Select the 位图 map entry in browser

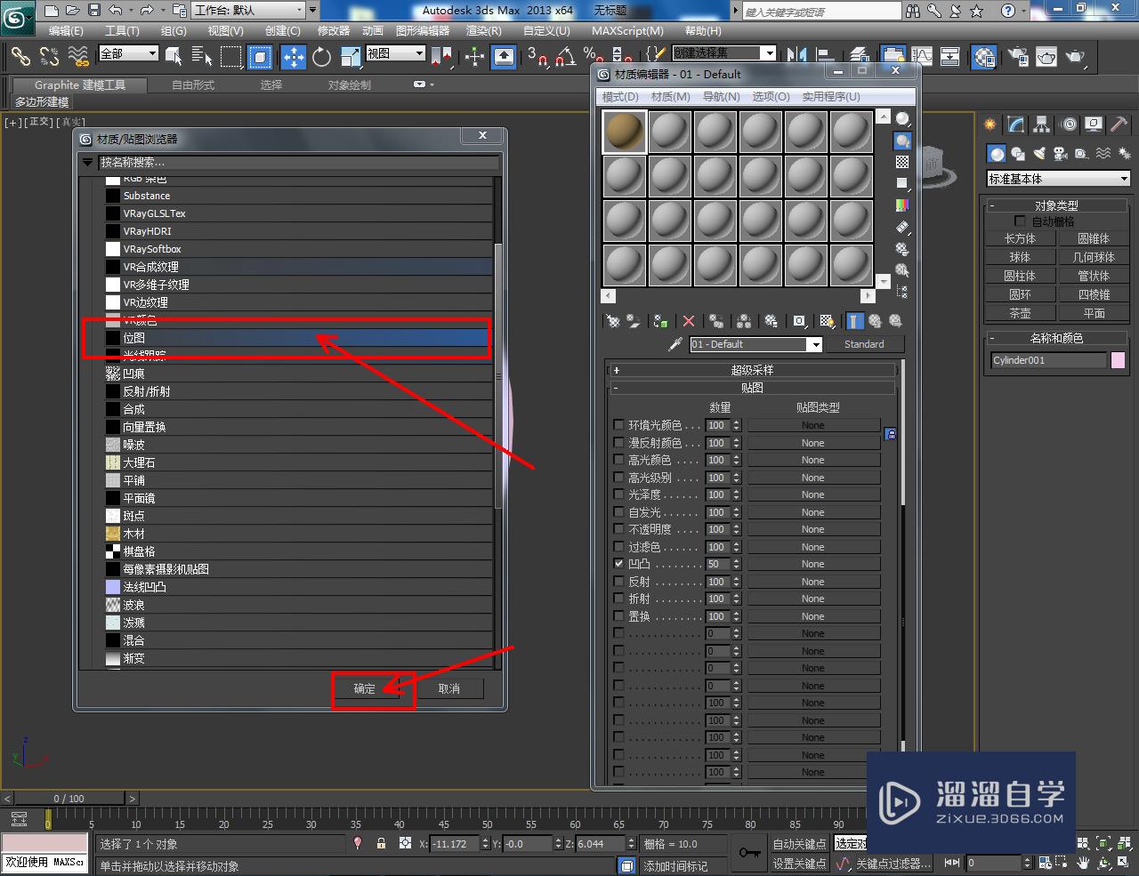(x=298, y=338)
